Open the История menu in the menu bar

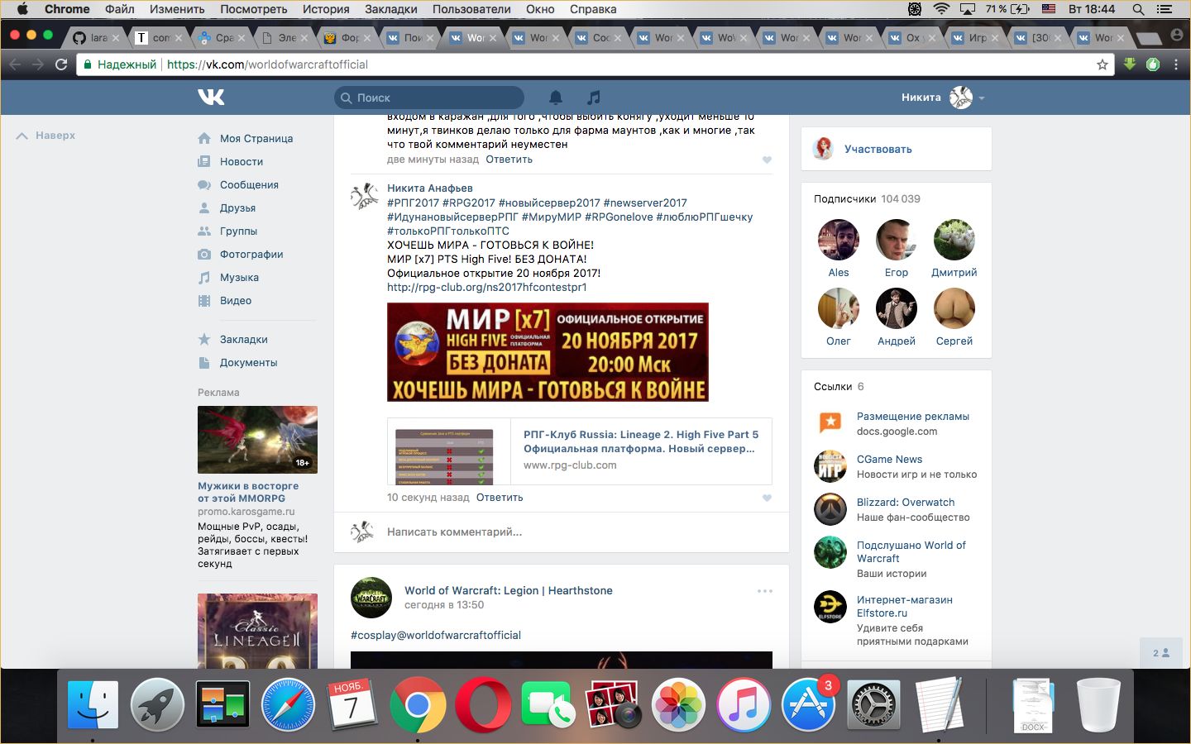[326, 9]
